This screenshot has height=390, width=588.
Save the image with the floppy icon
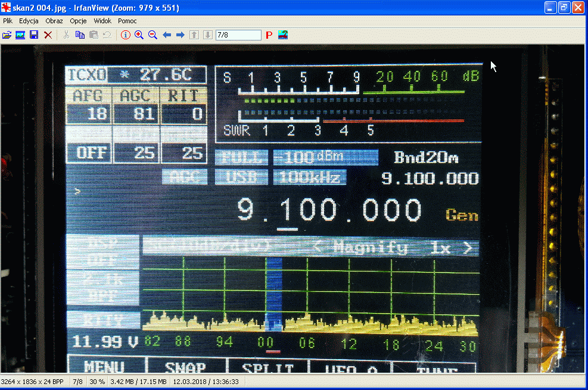coord(34,35)
